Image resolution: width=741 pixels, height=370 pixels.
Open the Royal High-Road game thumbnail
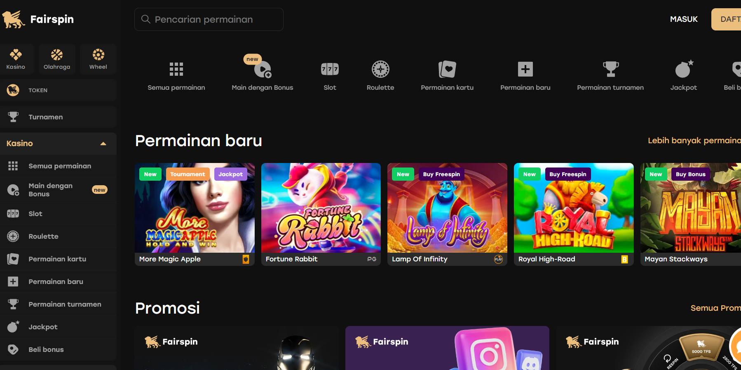(574, 208)
